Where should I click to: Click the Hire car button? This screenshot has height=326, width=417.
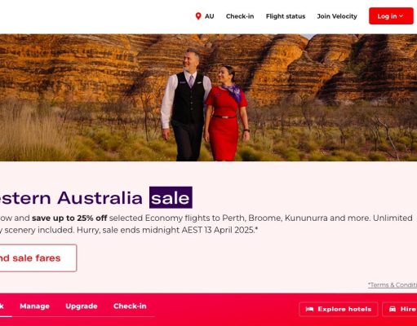pyautogui.click(x=400, y=309)
